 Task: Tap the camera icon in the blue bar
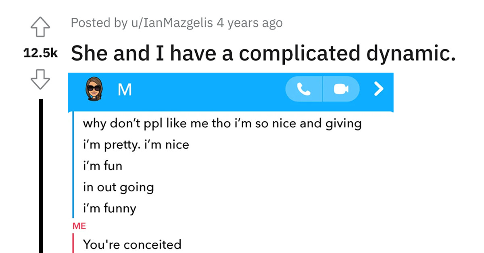341,89
